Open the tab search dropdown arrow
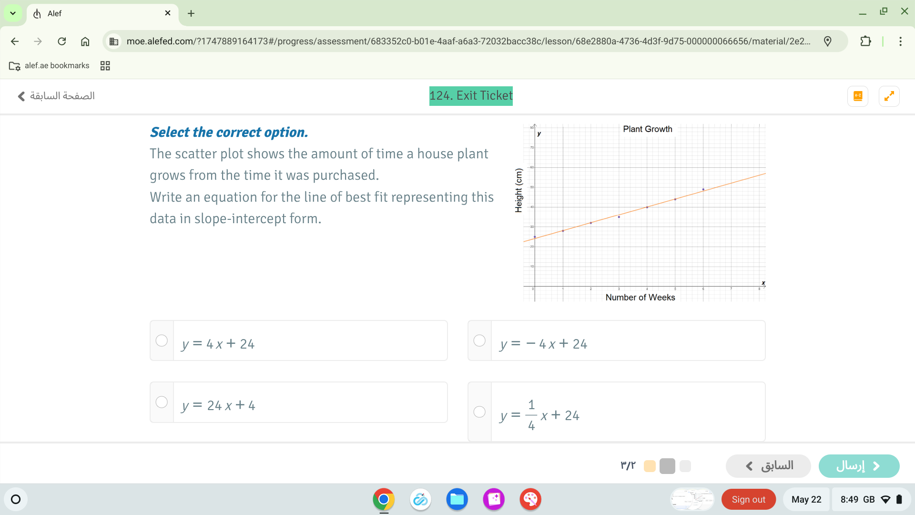 (x=13, y=13)
